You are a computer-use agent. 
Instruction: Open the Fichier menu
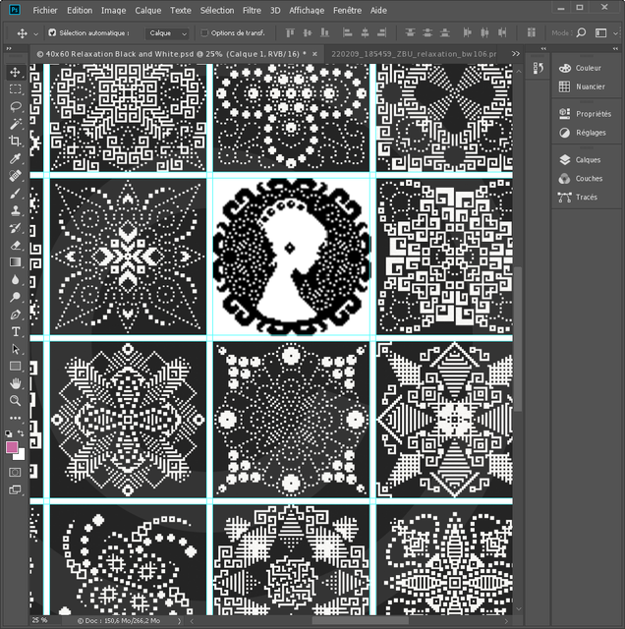point(45,11)
